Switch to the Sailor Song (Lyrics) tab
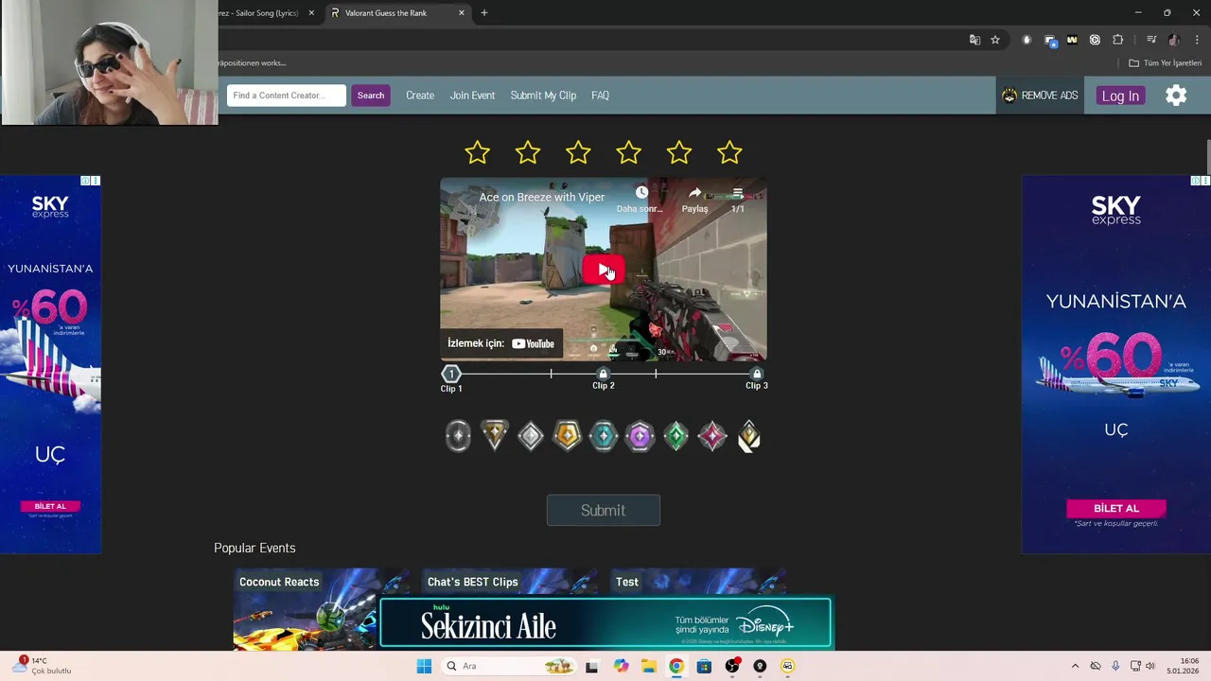This screenshot has width=1211, height=681. (x=258, y=13)
